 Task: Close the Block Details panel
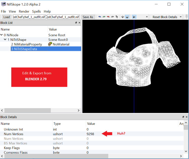186,117
